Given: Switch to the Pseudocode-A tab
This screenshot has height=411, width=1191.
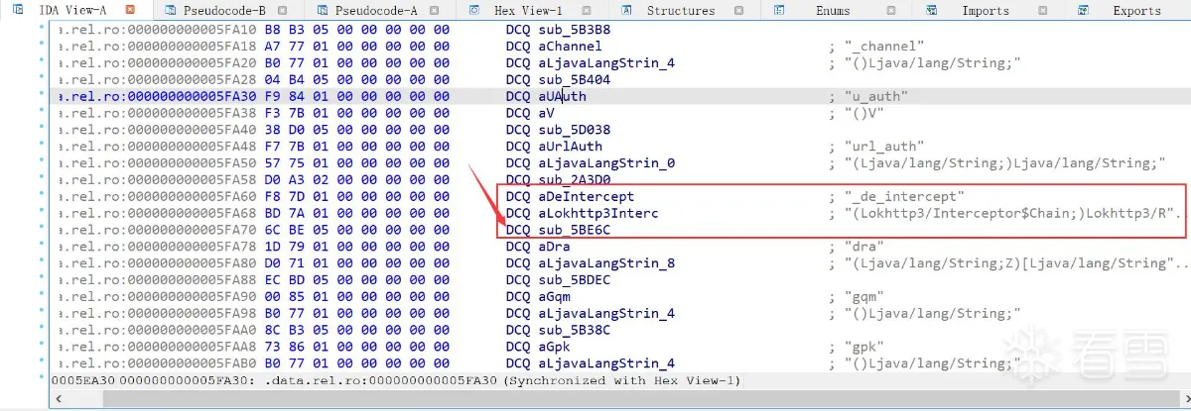Looking at the screenshot, I should [x=376, y=11].
